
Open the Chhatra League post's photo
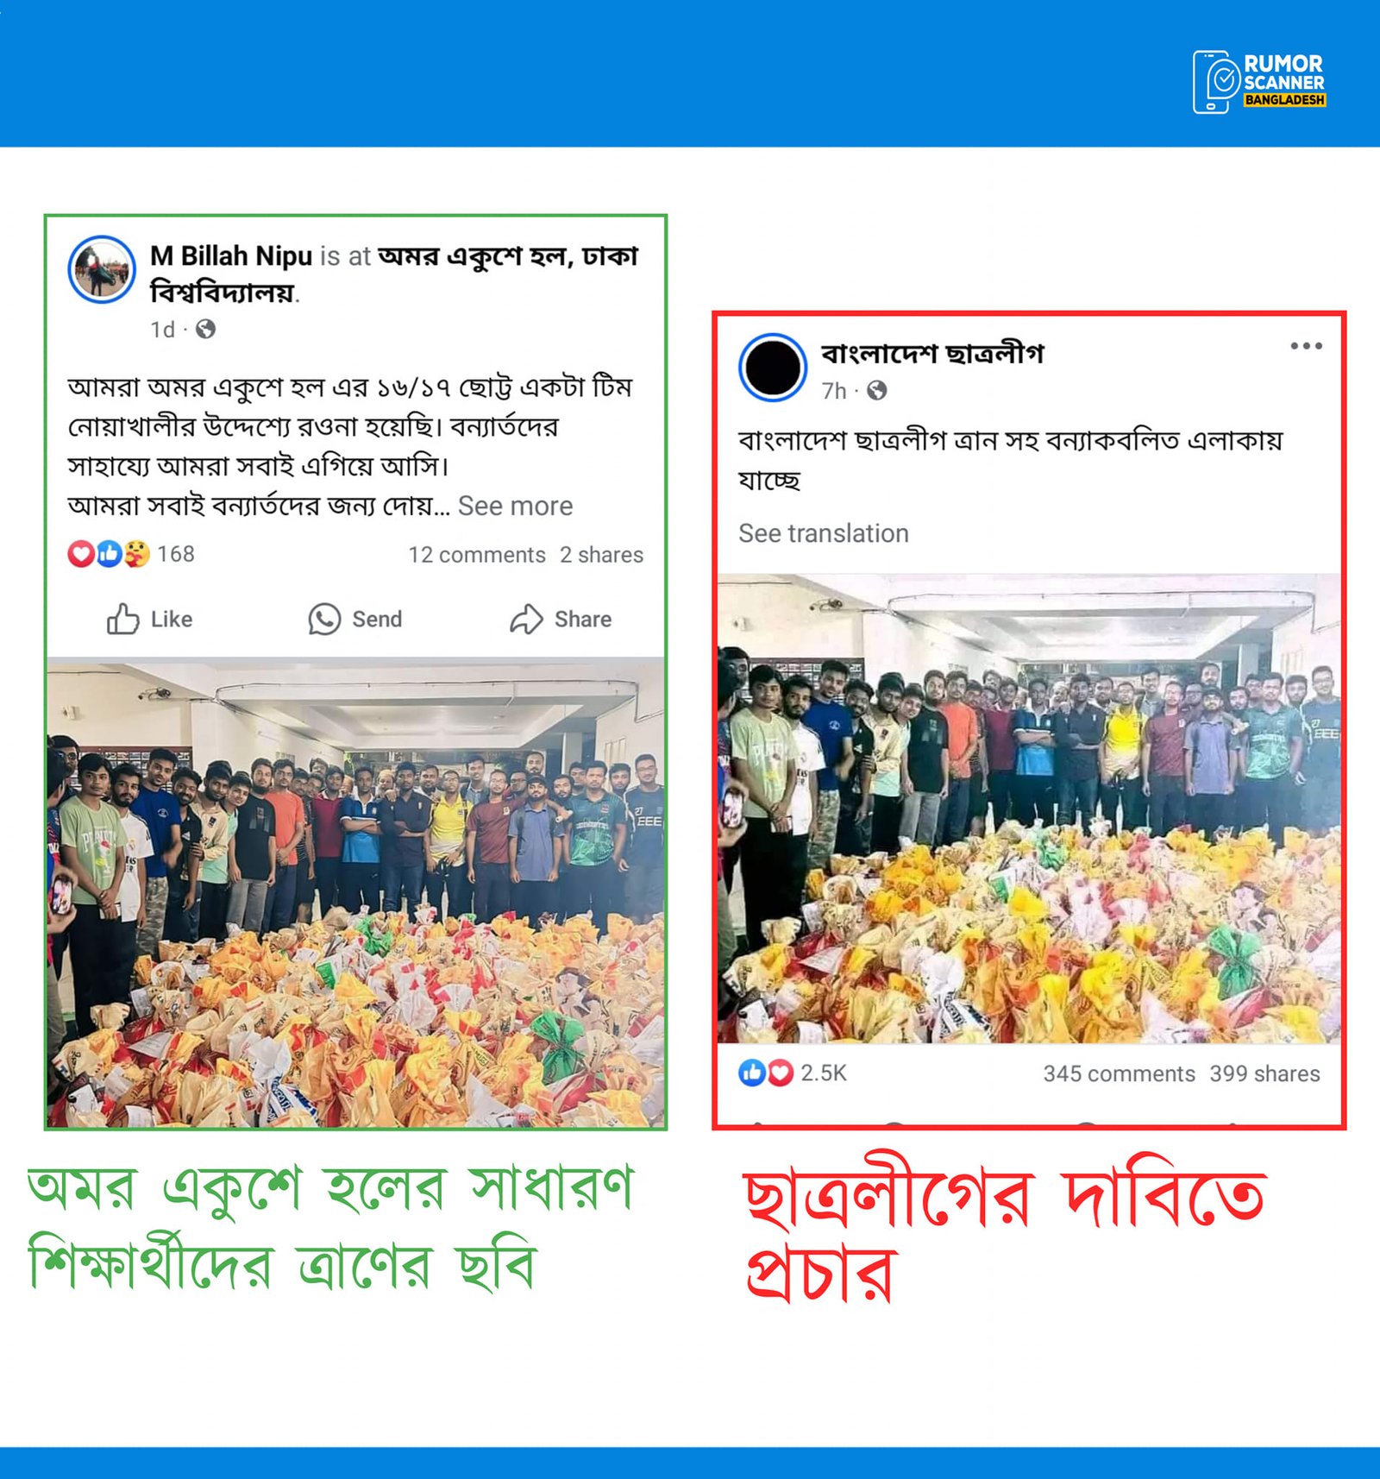[x=1029, y=809]
